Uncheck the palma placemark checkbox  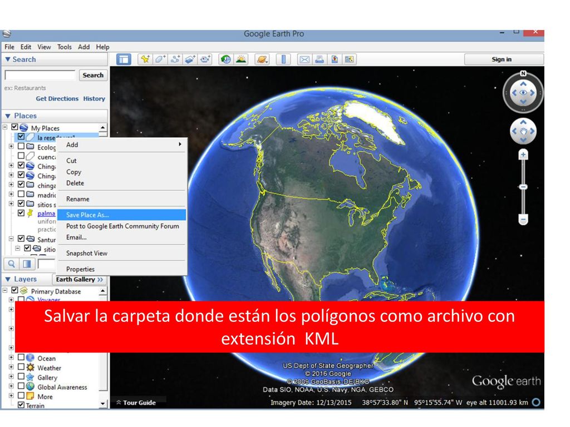pos(21,213)
